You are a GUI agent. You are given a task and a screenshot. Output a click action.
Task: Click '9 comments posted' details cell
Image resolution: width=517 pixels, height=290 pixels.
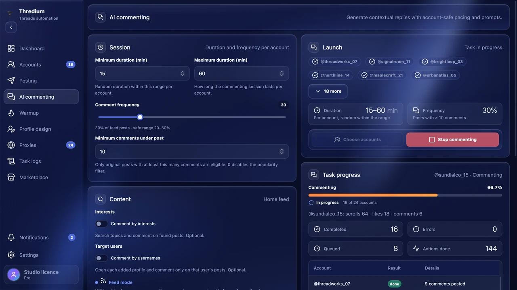point(445,284)
